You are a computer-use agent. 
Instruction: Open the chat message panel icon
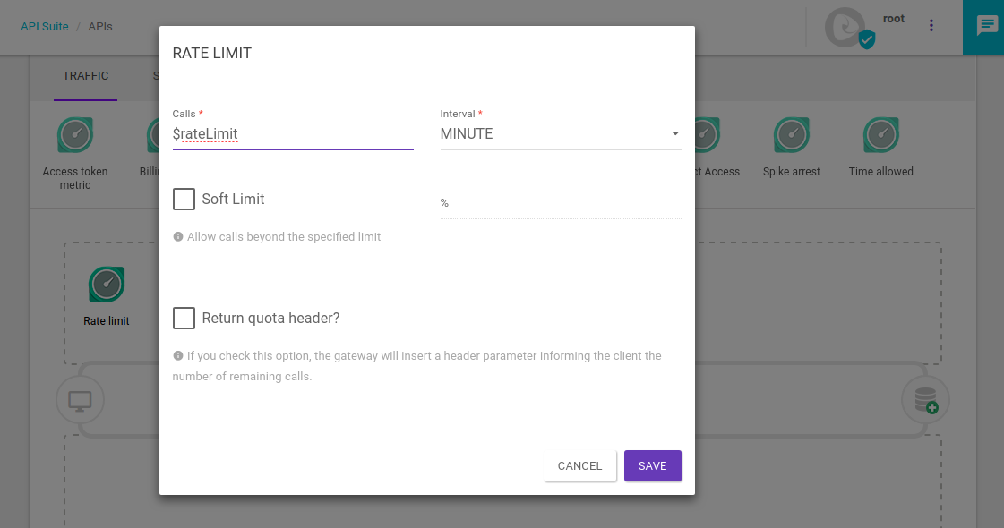coord(987,26)
